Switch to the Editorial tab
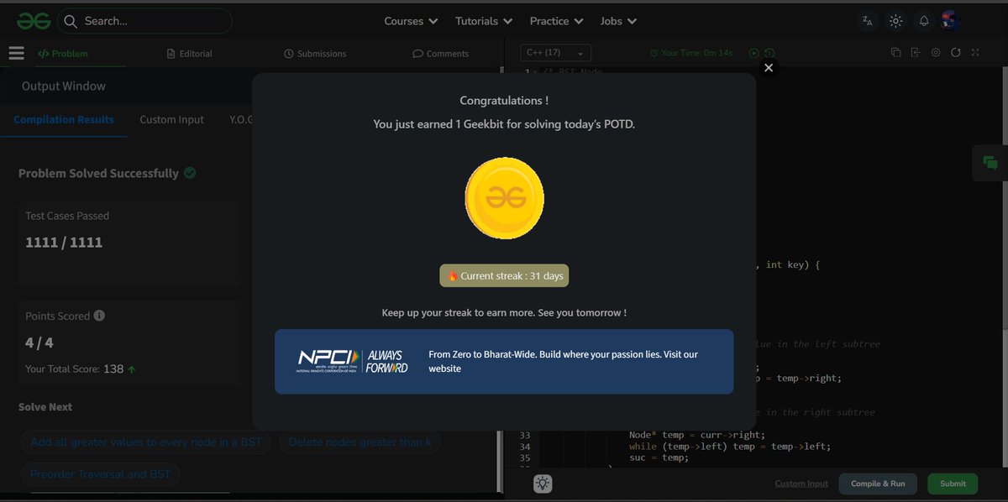The height and width of the screenshot is (502, 1008). pyautogui.click(x=190, y=54)
